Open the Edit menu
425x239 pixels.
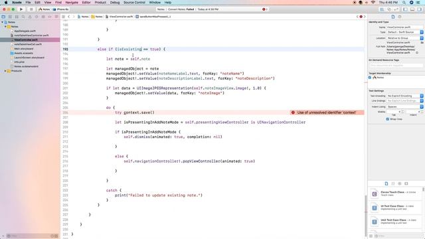37,3
